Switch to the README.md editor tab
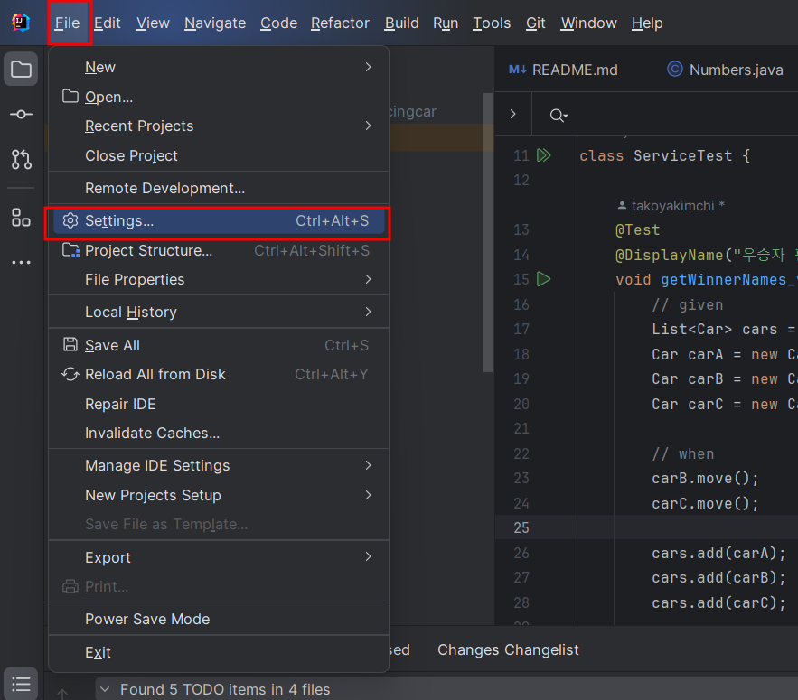 [563, 70]
